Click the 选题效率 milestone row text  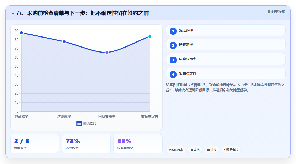click(x=186, y=45)
